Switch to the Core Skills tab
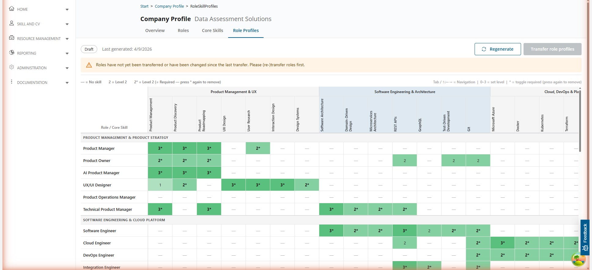 coord(213,31)
